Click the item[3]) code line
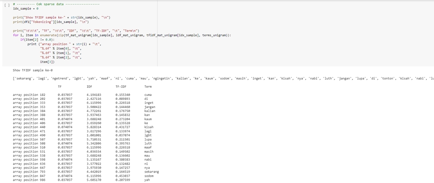This screenshot has width=434, height=183. point(47,62)
